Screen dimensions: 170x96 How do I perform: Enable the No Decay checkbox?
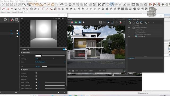coord(36,76)
